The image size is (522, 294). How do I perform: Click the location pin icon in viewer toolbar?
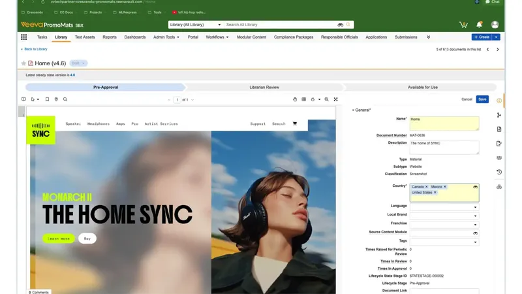pyautogui.click(x=56, y=99)
